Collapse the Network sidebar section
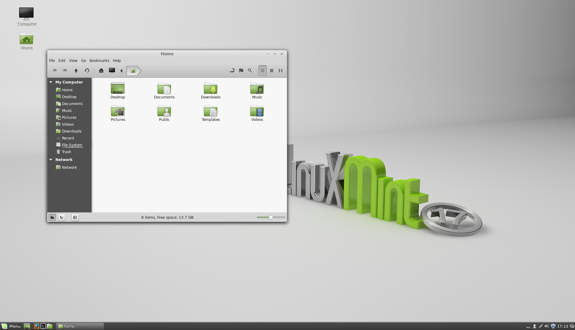 click(x=51, y=160)
